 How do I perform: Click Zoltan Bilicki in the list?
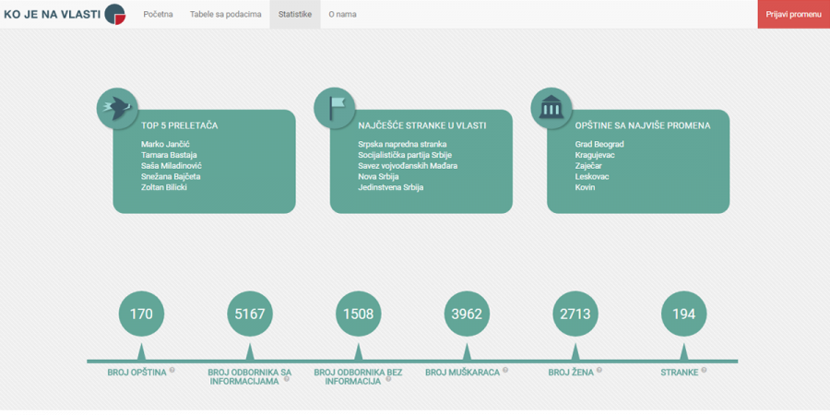tap(164, 187)
